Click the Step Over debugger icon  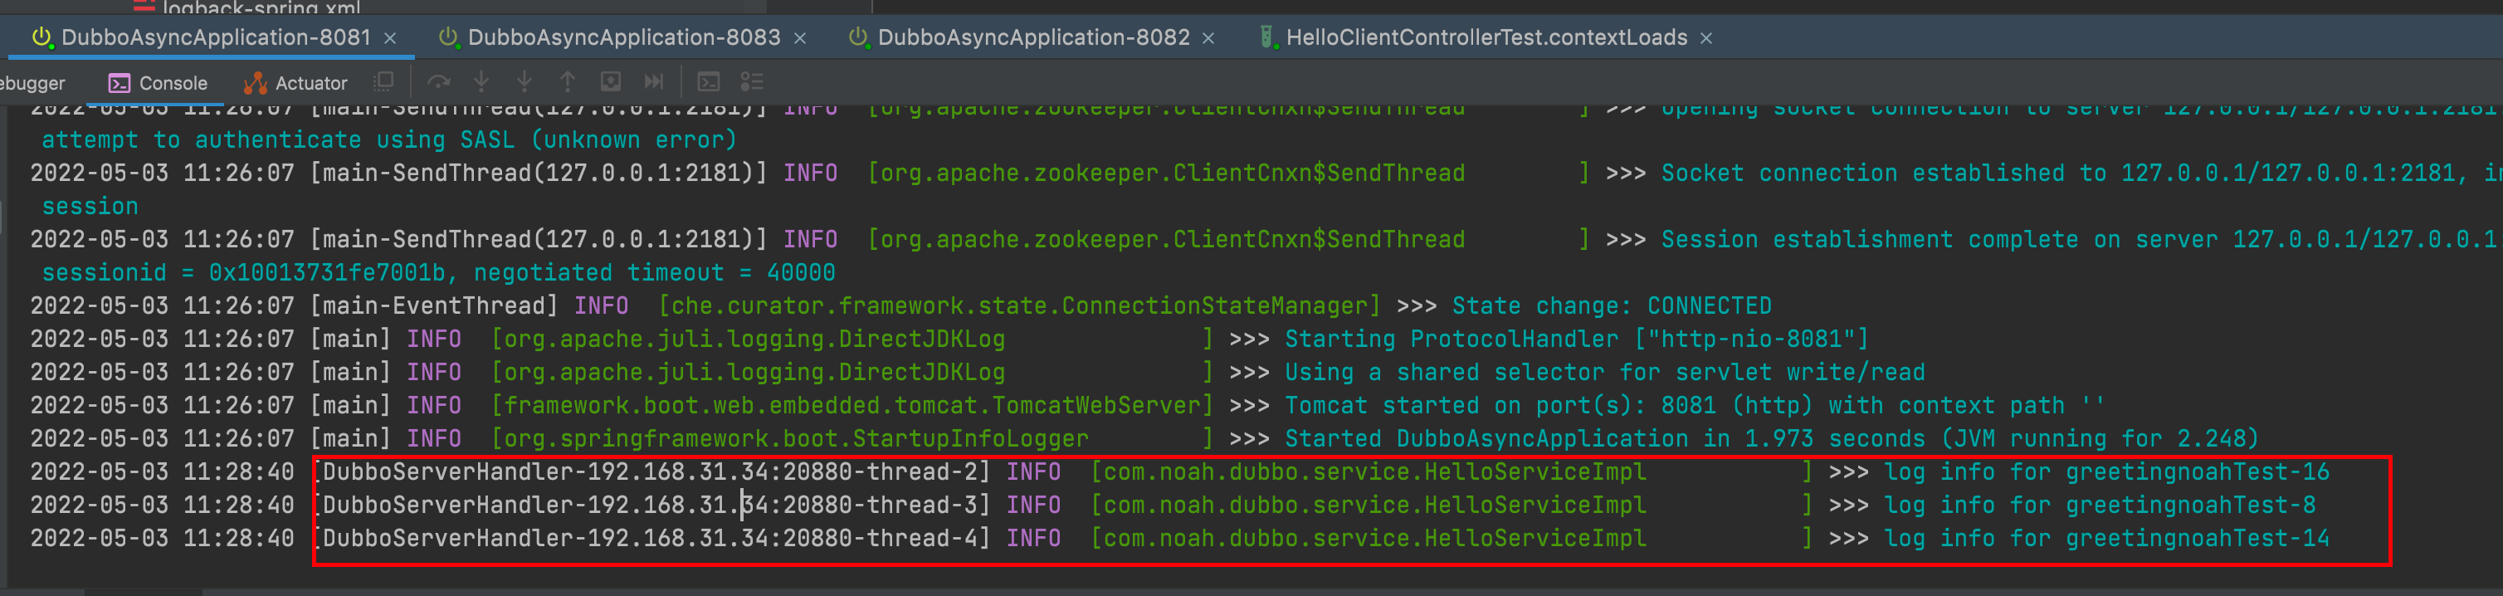tap(439, 81)
